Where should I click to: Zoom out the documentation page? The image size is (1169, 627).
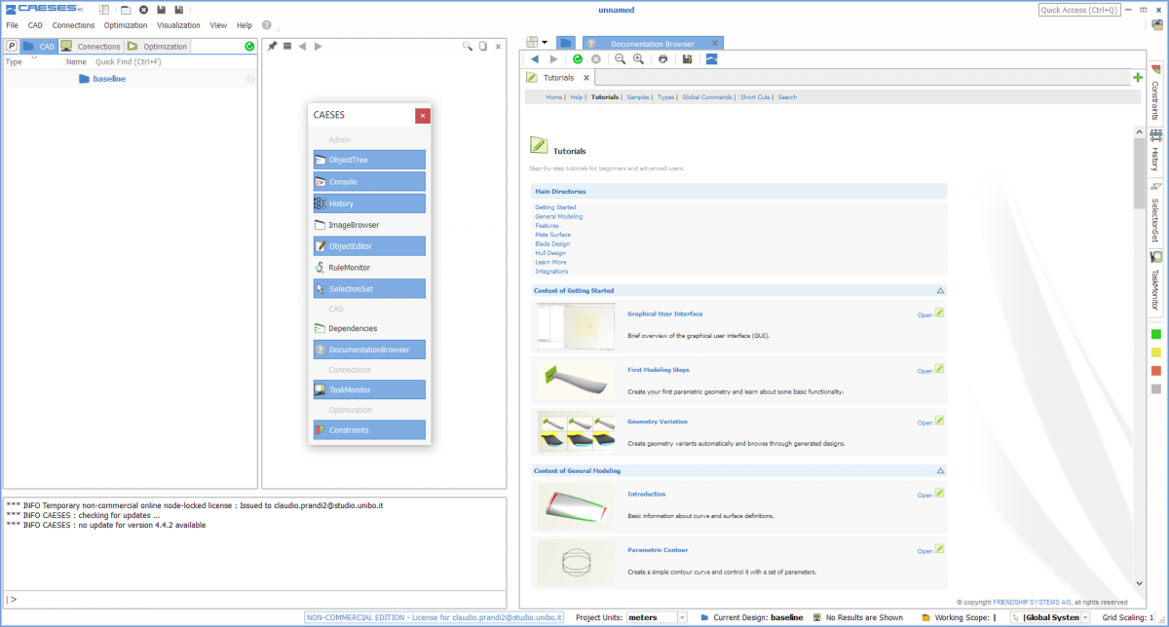(x=620, y=59)
